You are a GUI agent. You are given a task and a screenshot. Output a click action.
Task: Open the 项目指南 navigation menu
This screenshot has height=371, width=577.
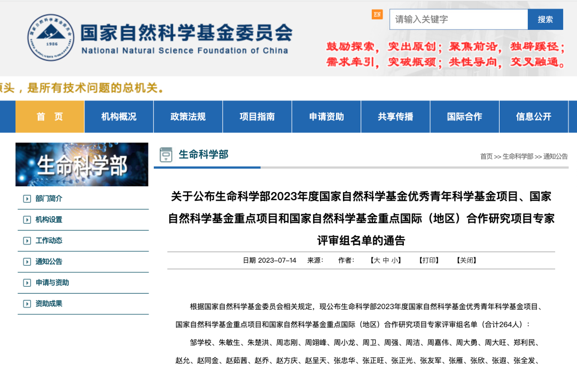point(257,116)
